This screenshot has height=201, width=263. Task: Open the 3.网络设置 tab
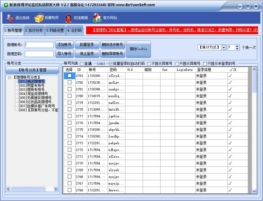tap(55, 30)
